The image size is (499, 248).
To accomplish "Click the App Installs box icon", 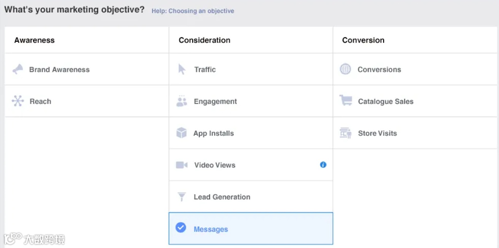I will pos(182,133).
